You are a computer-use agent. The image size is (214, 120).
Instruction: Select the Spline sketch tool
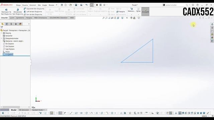tap(97, 113)
